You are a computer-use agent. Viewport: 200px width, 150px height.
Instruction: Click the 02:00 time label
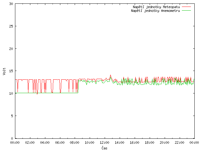point(30,142)
